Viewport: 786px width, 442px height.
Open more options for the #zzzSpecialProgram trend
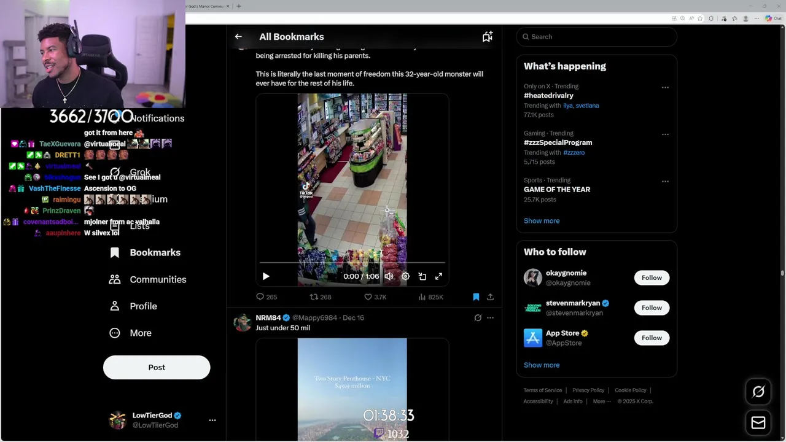(665, 134)
